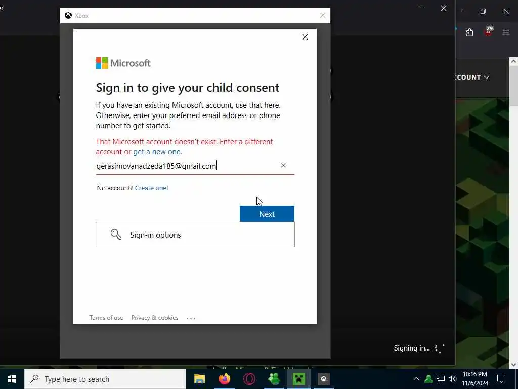Switch to Minecraft launcher taskbar icon

[x=298, y=379]
